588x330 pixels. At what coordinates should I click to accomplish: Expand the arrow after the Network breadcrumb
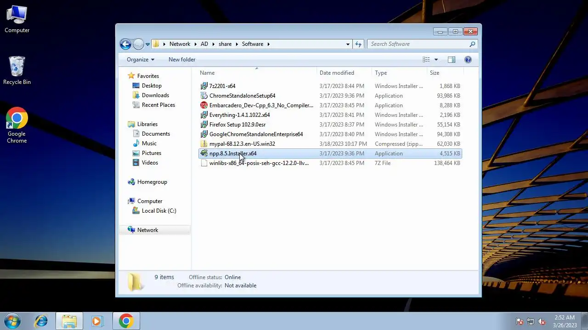tap(195, 44)
